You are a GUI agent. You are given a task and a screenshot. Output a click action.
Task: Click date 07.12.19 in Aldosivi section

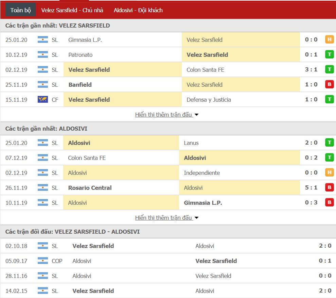(x=16, y=158)
